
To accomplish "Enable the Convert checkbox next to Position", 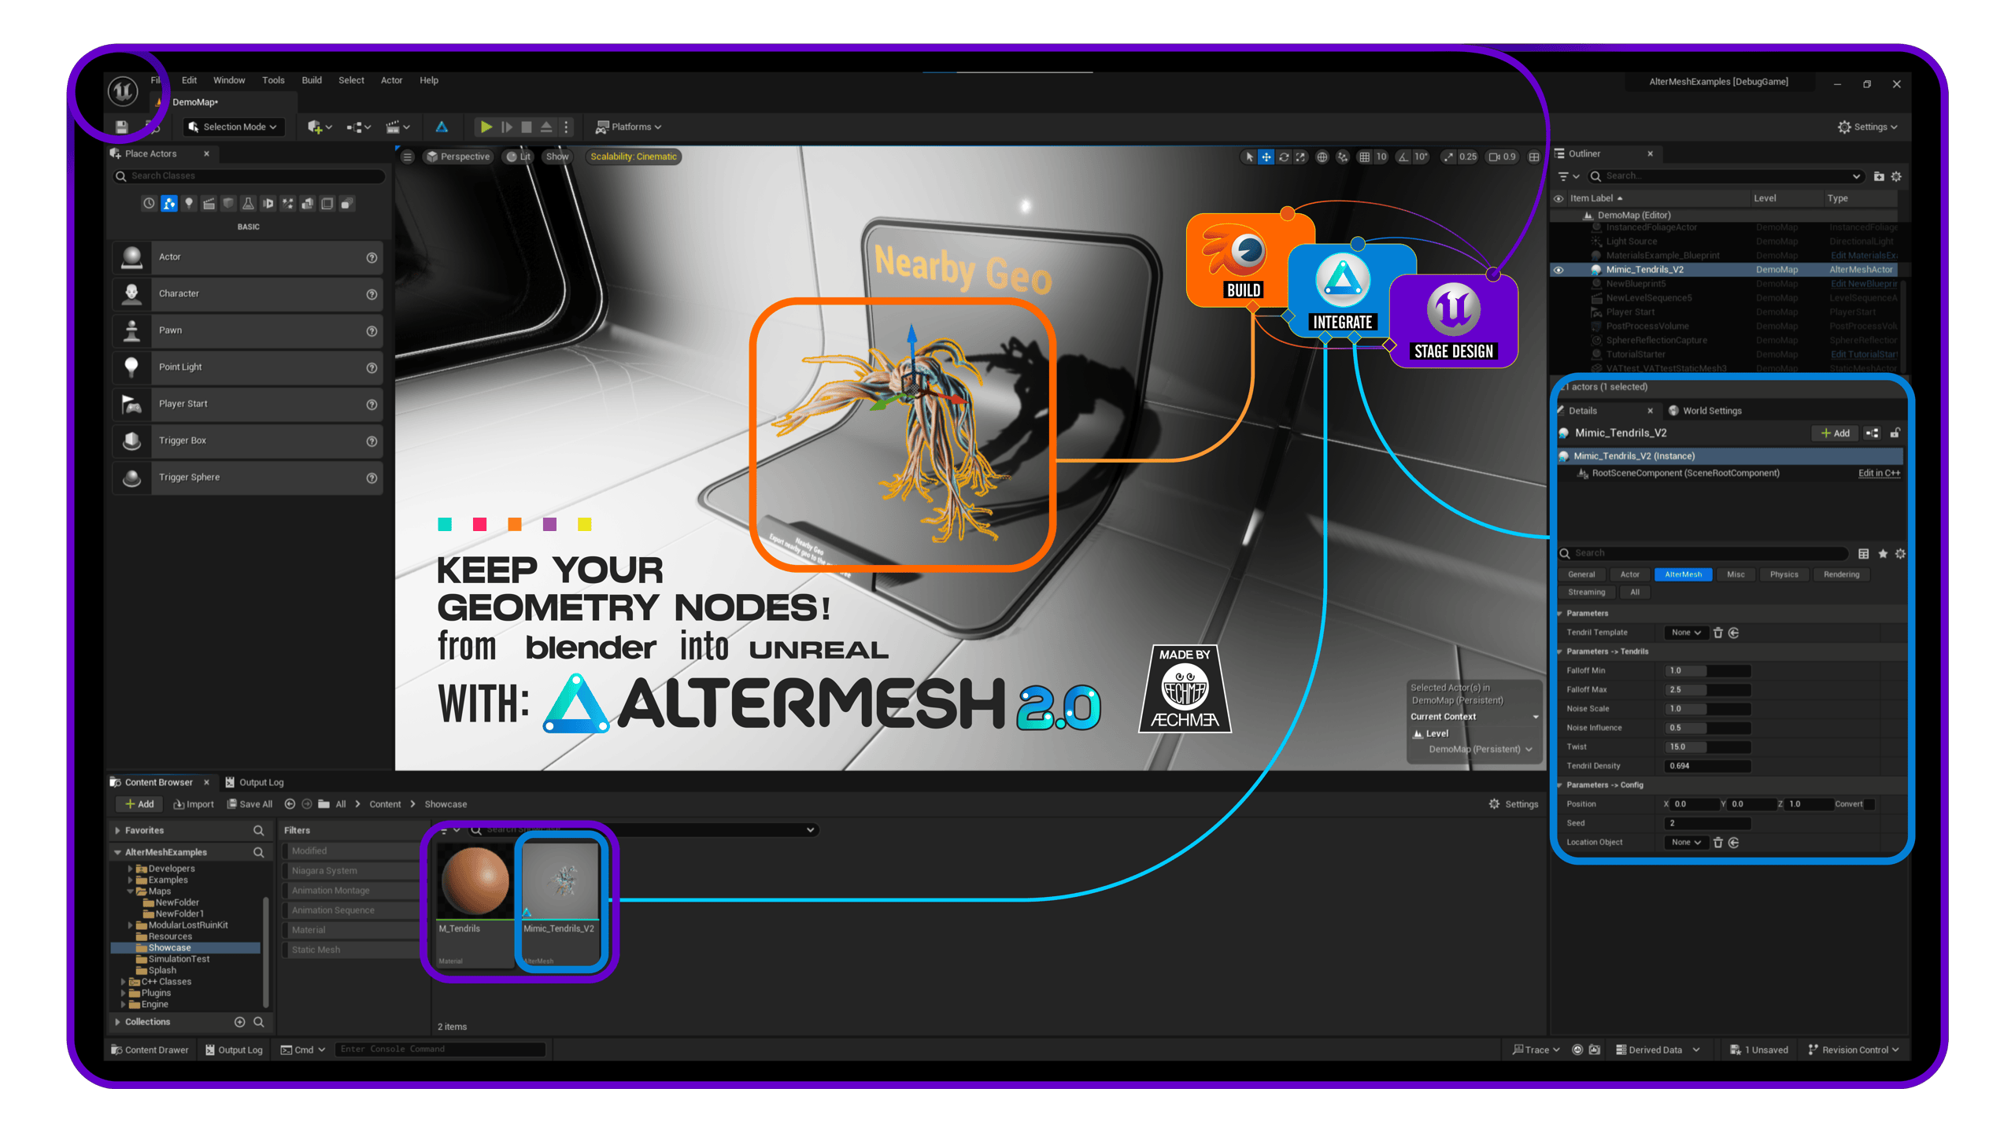I will pos(1869,804).
